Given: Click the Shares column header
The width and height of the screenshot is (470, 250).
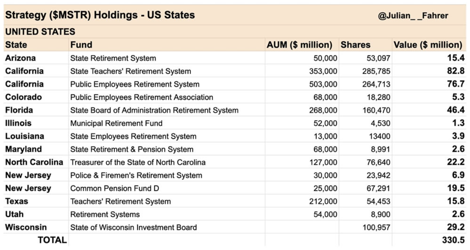Looking at the screenshot, I should [x=355, y=45].
